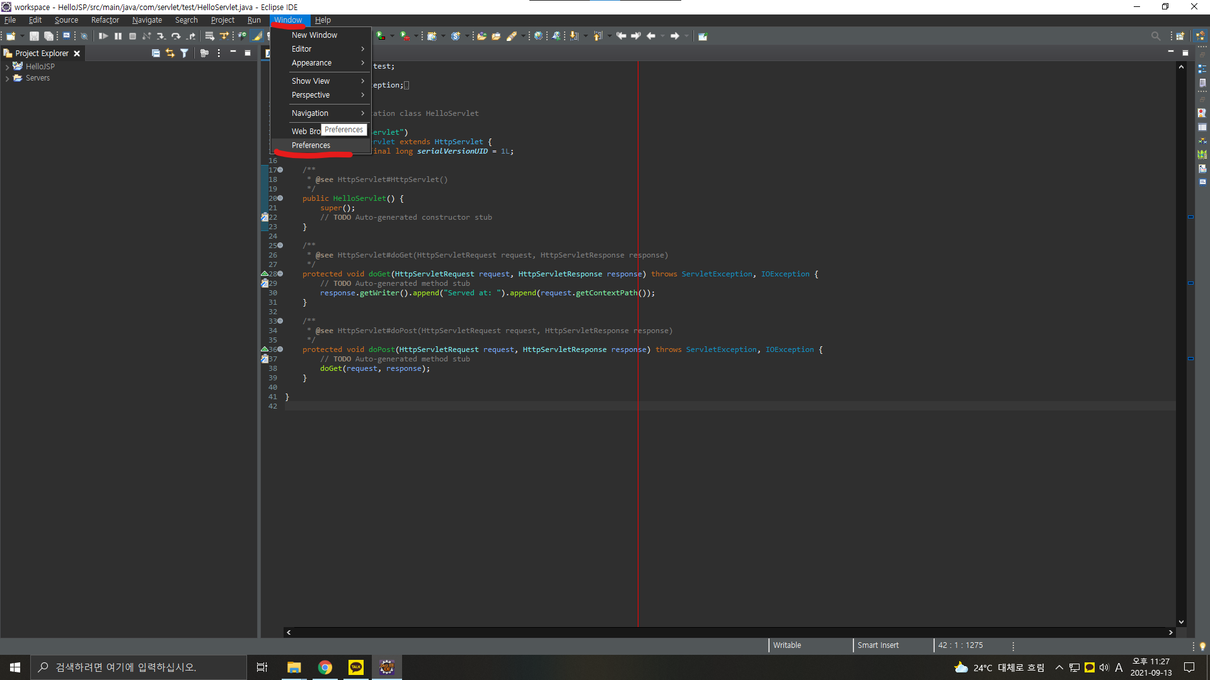This screenshot has width=1210, height=680.
Task: Open the Project Explorer filter icon
Action: coord(184,54)
